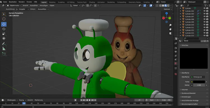Select the Measure tool
This screenshot has height=108, width=210.
click(4, 49)
